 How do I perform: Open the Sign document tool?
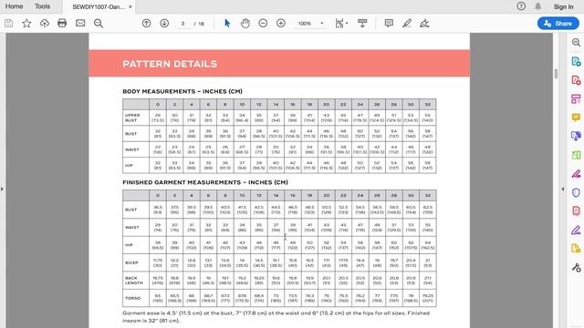click(424, 24)
